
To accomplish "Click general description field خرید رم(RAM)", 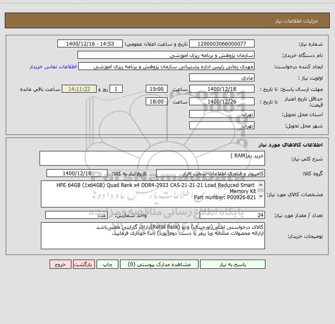I will (152, 158).
